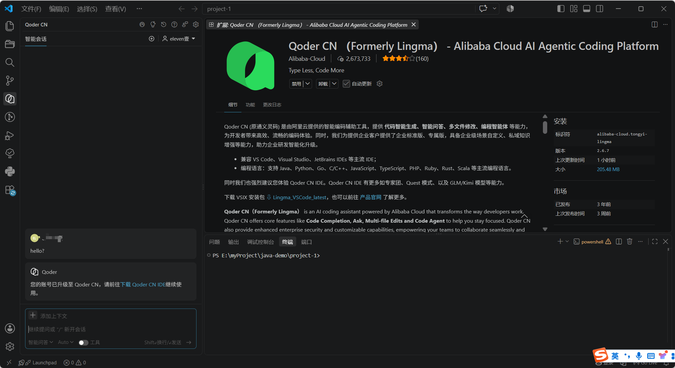
Task: Open the Python view in the activity bar
Action: (10, 171)
